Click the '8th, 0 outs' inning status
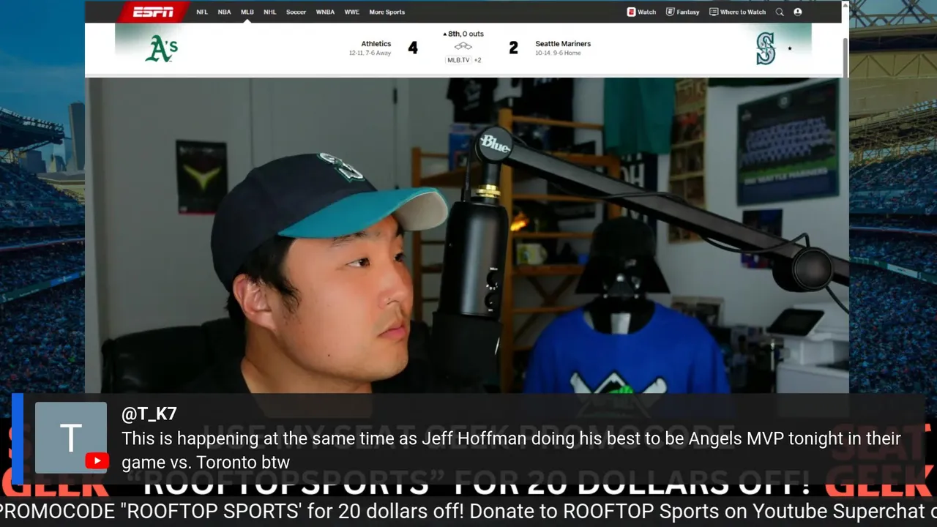The image size is (937, 527). [x=463, y=34]
